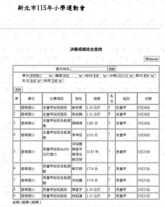Click the score 1754 分
Screen dimensions: 165x207
92,169
